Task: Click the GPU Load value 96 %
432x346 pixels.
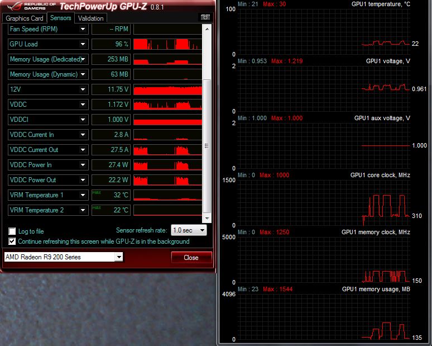Action: [111, 44]
